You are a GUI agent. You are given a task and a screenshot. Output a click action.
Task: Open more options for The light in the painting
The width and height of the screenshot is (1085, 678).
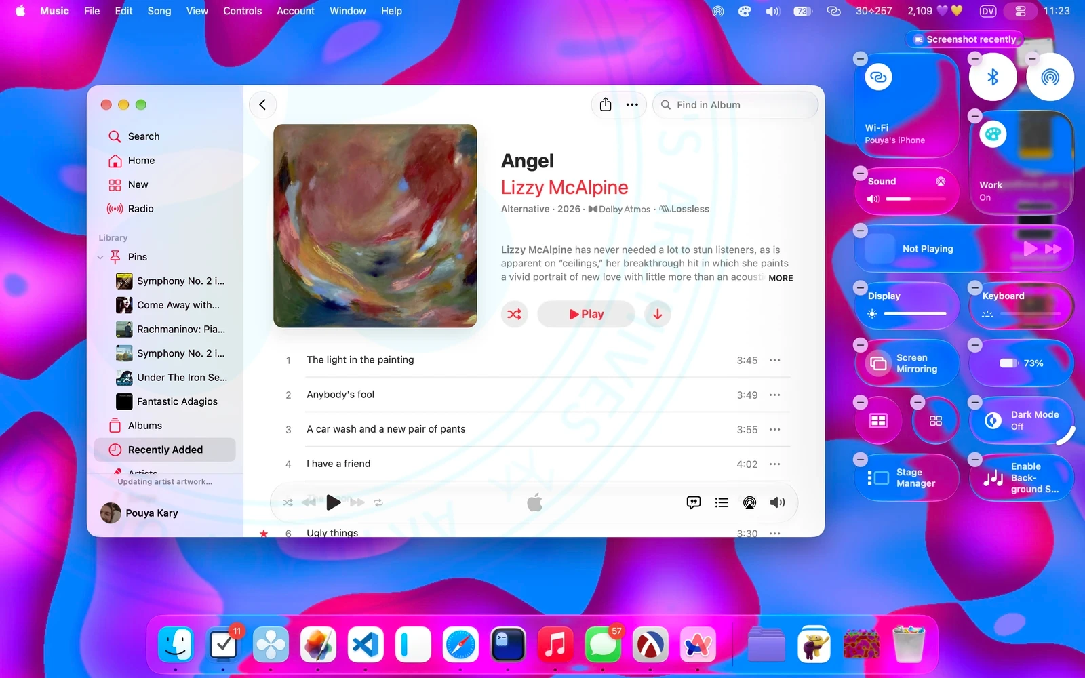click(775, 360)
